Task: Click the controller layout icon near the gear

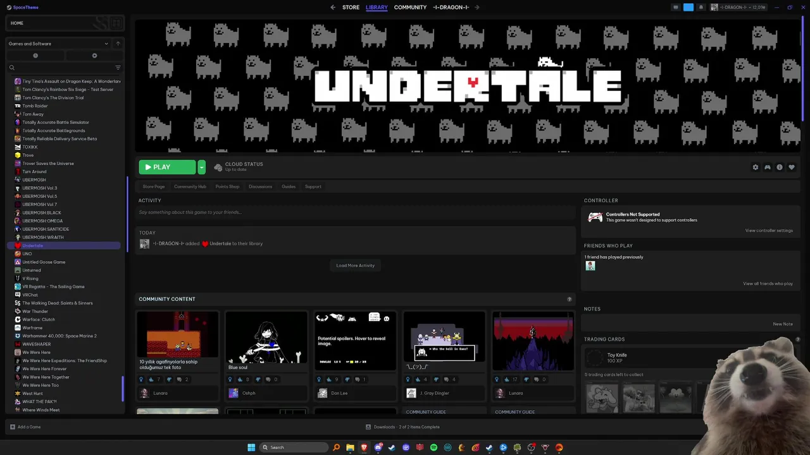Action: [767, 167]
